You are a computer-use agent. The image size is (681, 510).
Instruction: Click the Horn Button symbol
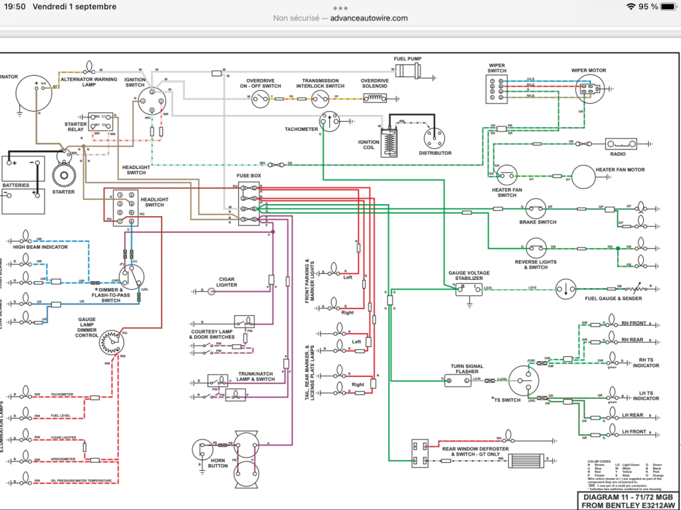203,450
